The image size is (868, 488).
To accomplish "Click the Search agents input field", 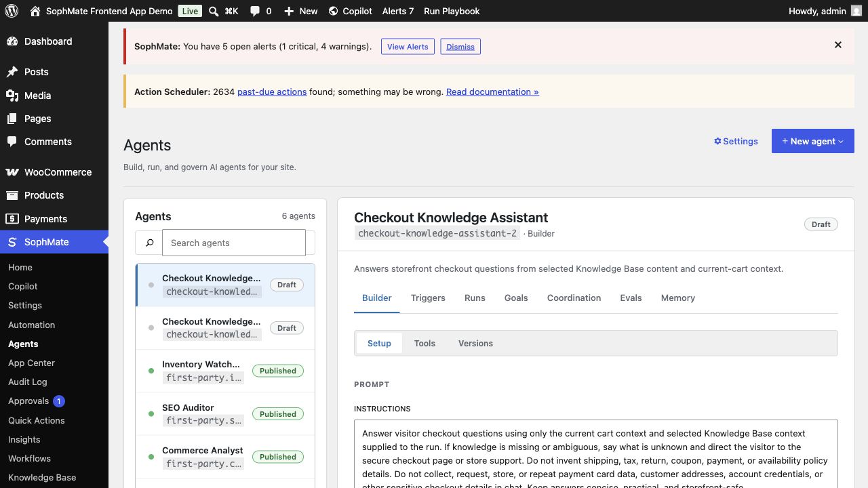I will 234,243.
